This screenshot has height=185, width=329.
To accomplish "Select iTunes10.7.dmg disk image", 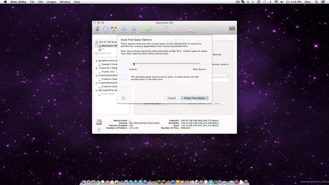I will point(106,68).
